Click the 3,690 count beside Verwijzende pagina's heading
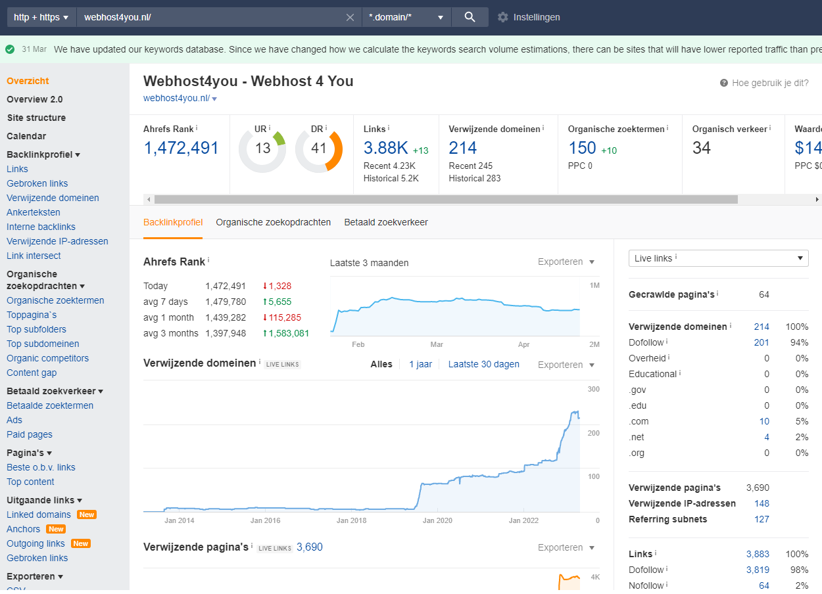The width and height of the screenshot is (822, 594). (310, 547)
